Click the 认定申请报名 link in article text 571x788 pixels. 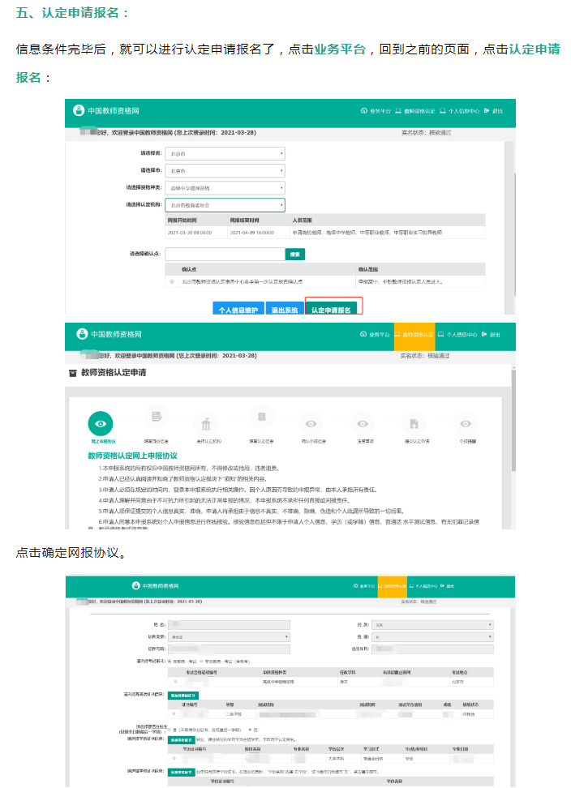287,63
